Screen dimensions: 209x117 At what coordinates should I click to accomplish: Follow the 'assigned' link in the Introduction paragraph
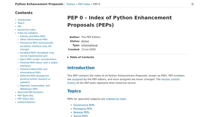77,79
